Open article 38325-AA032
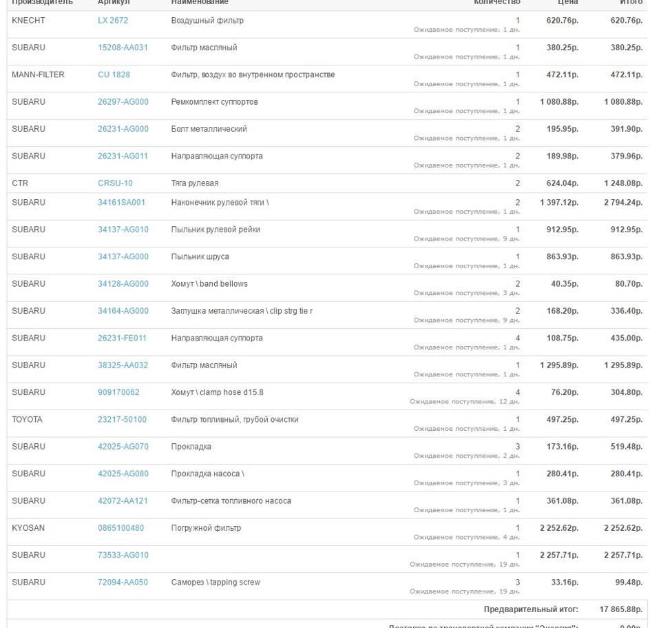The image size is (661, 628). tap(123, 365)
